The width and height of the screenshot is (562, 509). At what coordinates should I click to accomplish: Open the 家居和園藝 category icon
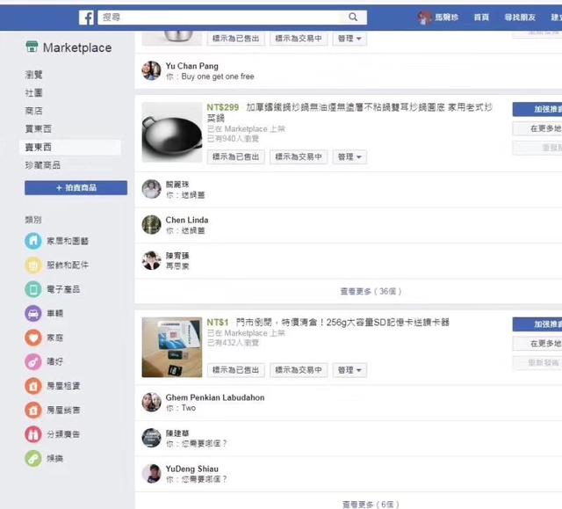pyautogui.click(x=33, y=240)
